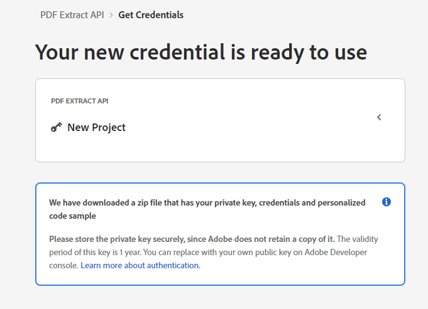Viewport: 428px width, 309px height.
Task: Click the PDF EXTRACT API card label
Action: pos(80,101)
